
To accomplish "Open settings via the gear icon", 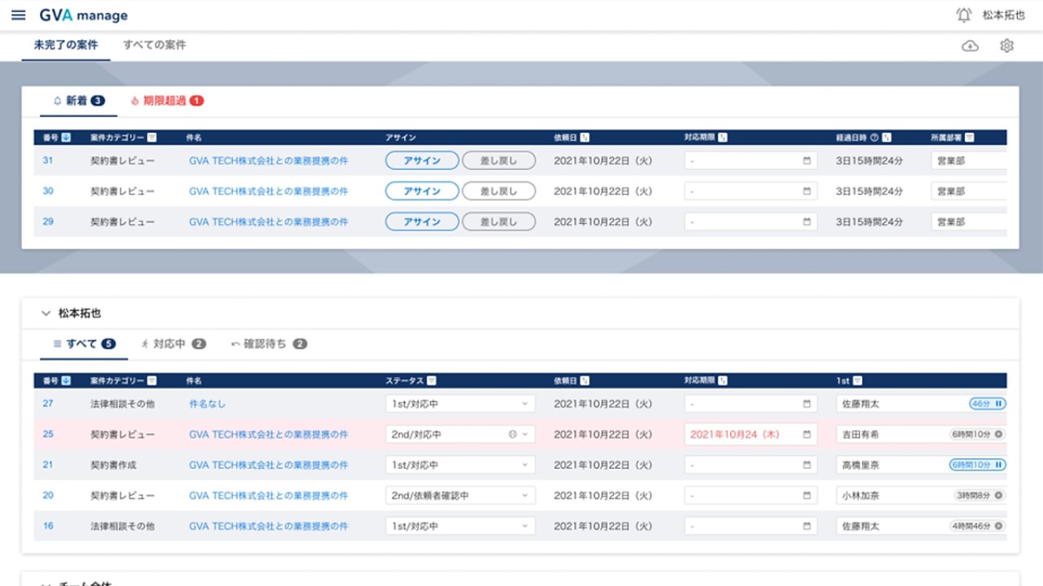I will (1006, 46).
